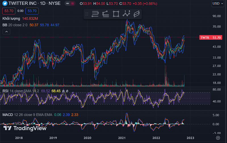Toggle the market status indicator pill
This screenshot has height=143, width=227.
70,3
